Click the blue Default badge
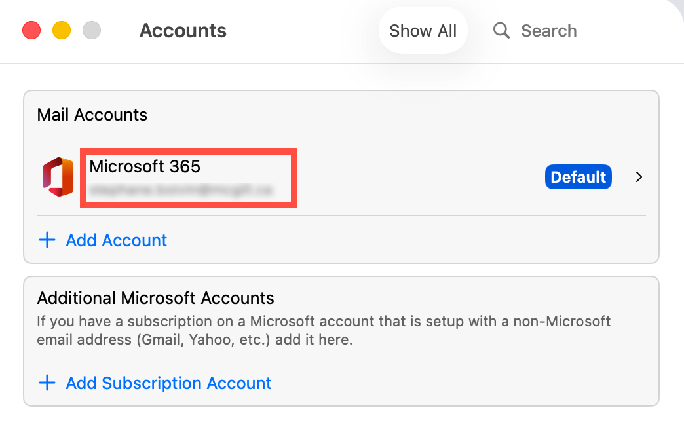684x431 pixels. pyautogui.click(x=578, y=177)
